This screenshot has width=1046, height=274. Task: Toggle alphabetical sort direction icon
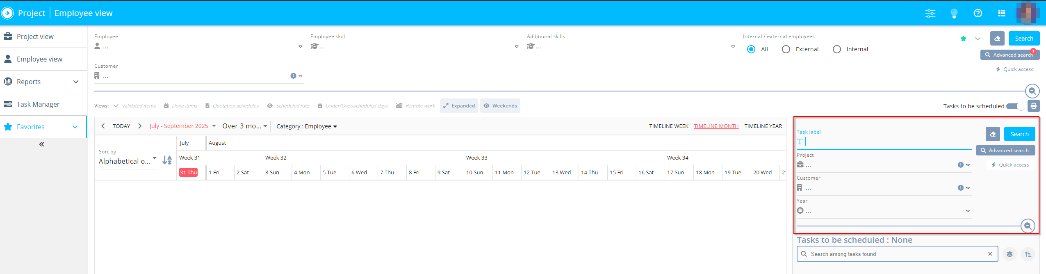(x=167, y=160)
